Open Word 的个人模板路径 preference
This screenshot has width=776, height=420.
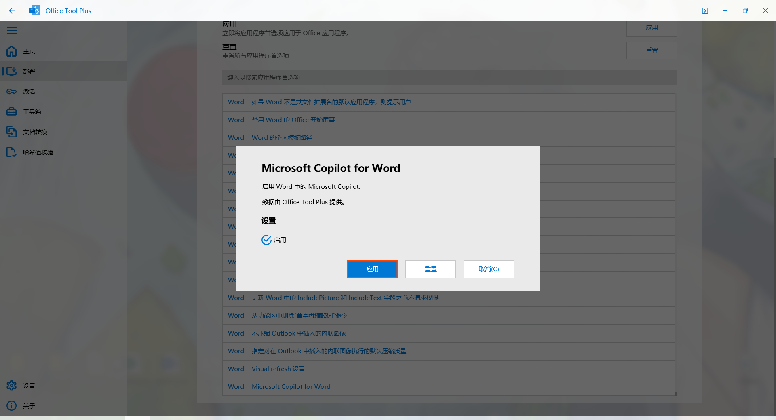[449, 138]
